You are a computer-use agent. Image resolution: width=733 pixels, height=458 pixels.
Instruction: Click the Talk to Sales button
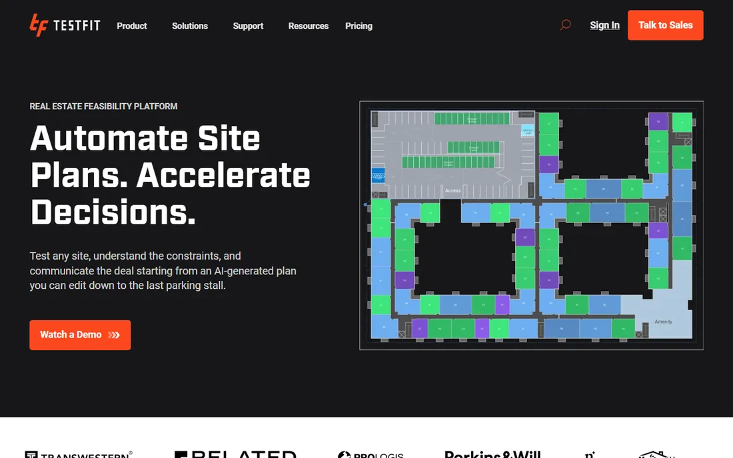coord(665,25)
